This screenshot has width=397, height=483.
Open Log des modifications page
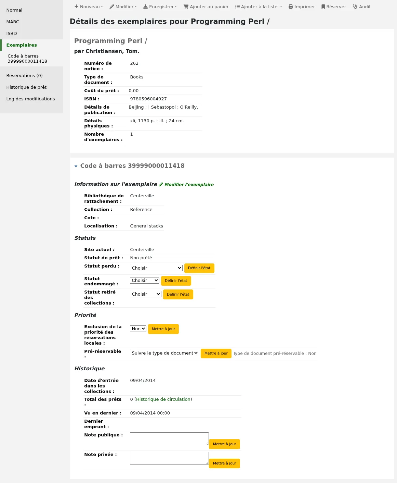click(31, 99)
